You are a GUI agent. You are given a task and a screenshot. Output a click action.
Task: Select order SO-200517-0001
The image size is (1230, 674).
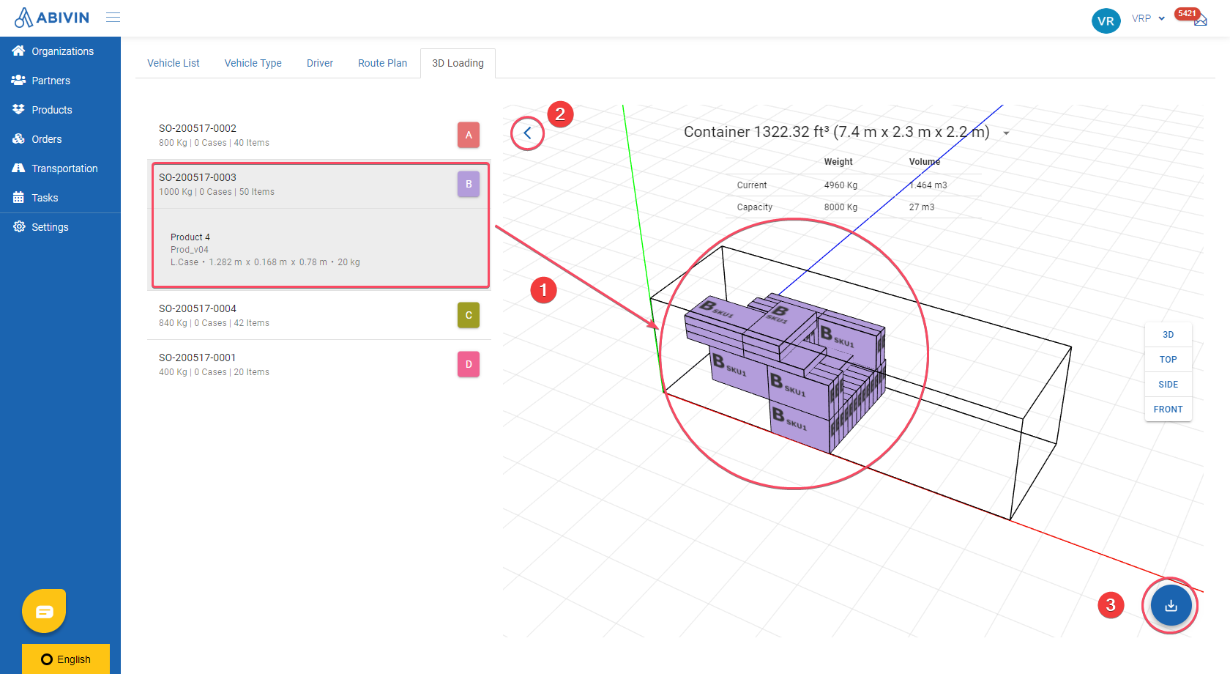[319, 364]
